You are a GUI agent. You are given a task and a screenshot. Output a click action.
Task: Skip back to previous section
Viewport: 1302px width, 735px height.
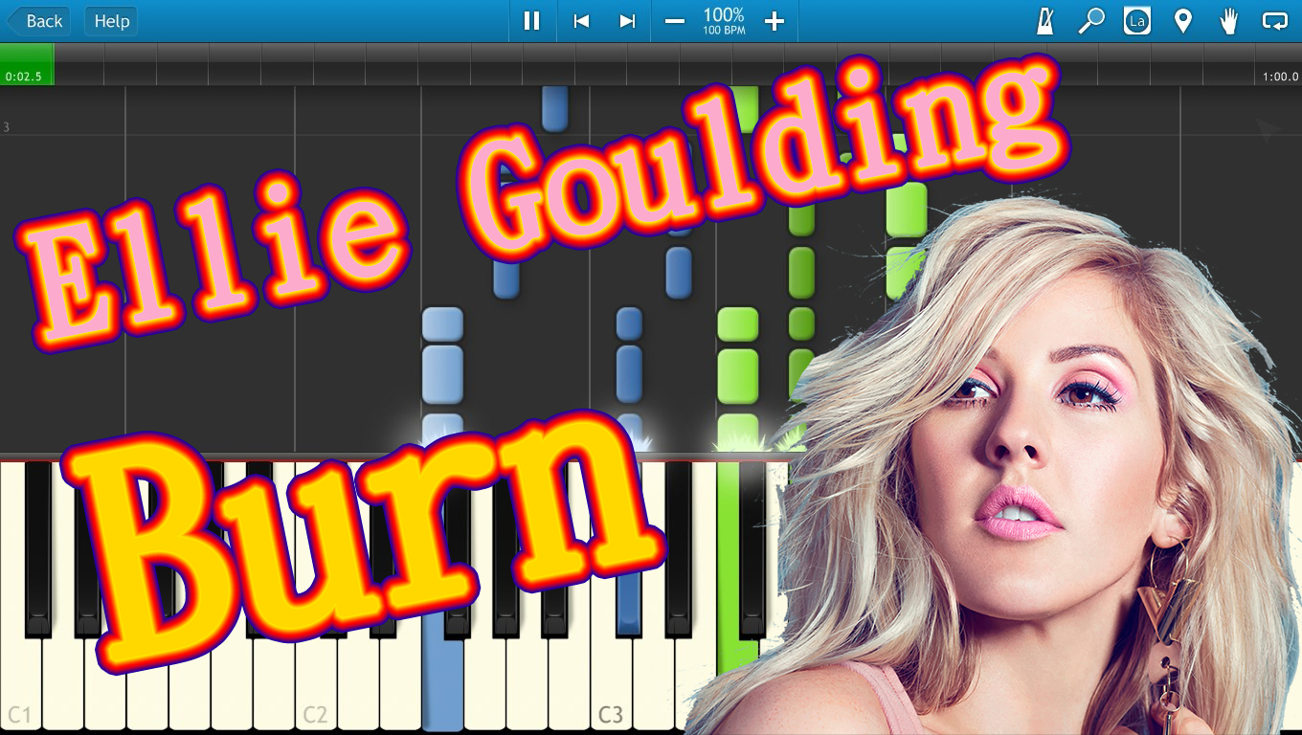pos(581,21)
